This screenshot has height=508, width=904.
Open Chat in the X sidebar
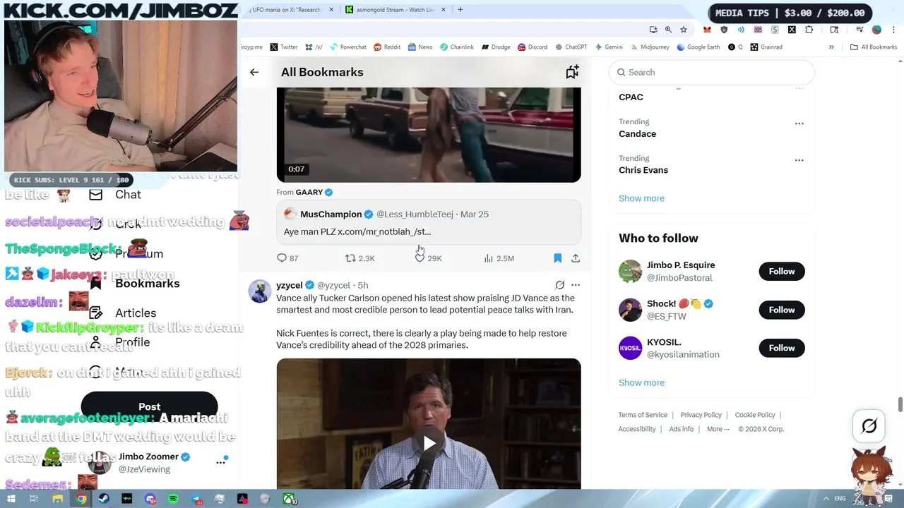(x=115, y=195)
